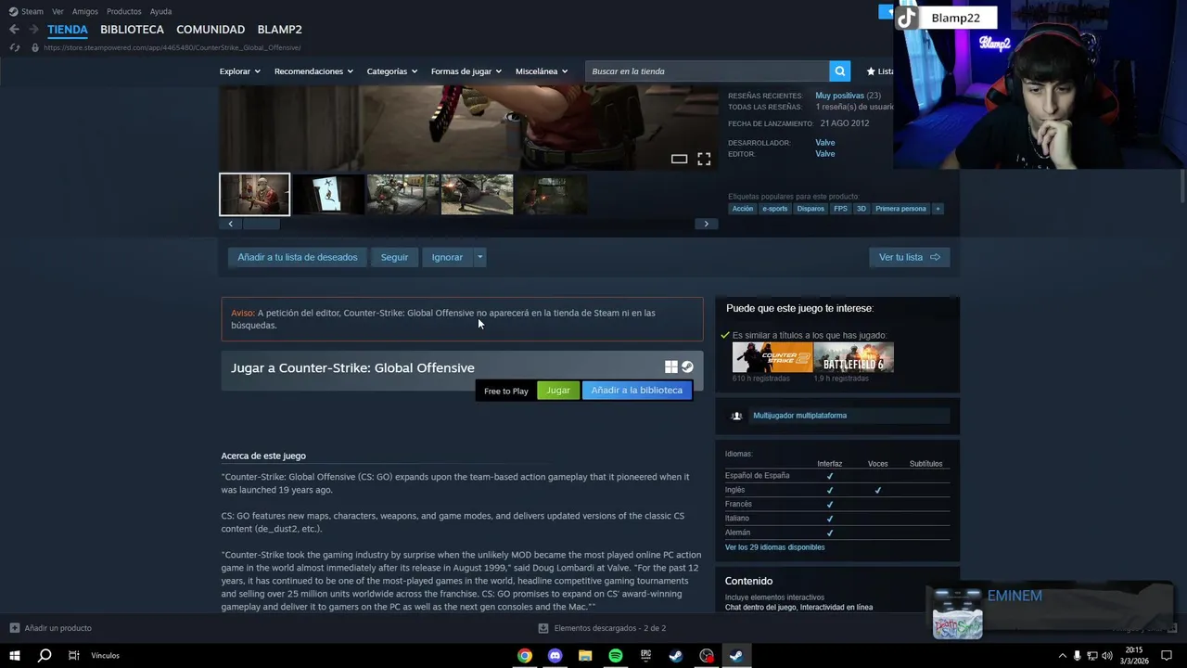Click the add-product plus icon
Screen dimensions: 1187x668
(x=14, y=628)
